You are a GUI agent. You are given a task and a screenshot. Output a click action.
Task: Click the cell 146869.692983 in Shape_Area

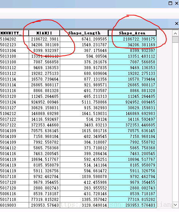(x=132, y=113)
